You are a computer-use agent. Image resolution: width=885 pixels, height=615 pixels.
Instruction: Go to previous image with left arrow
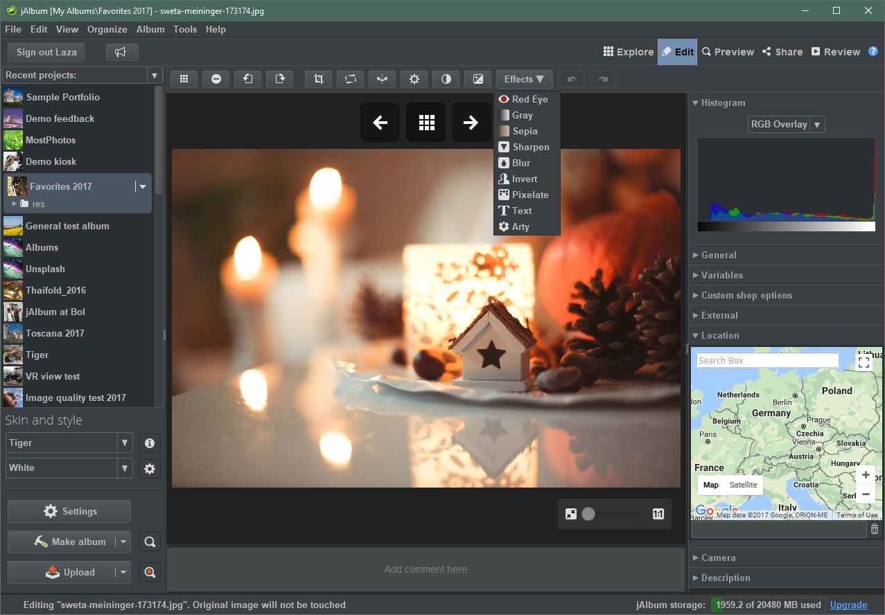(x=380, y=123)
